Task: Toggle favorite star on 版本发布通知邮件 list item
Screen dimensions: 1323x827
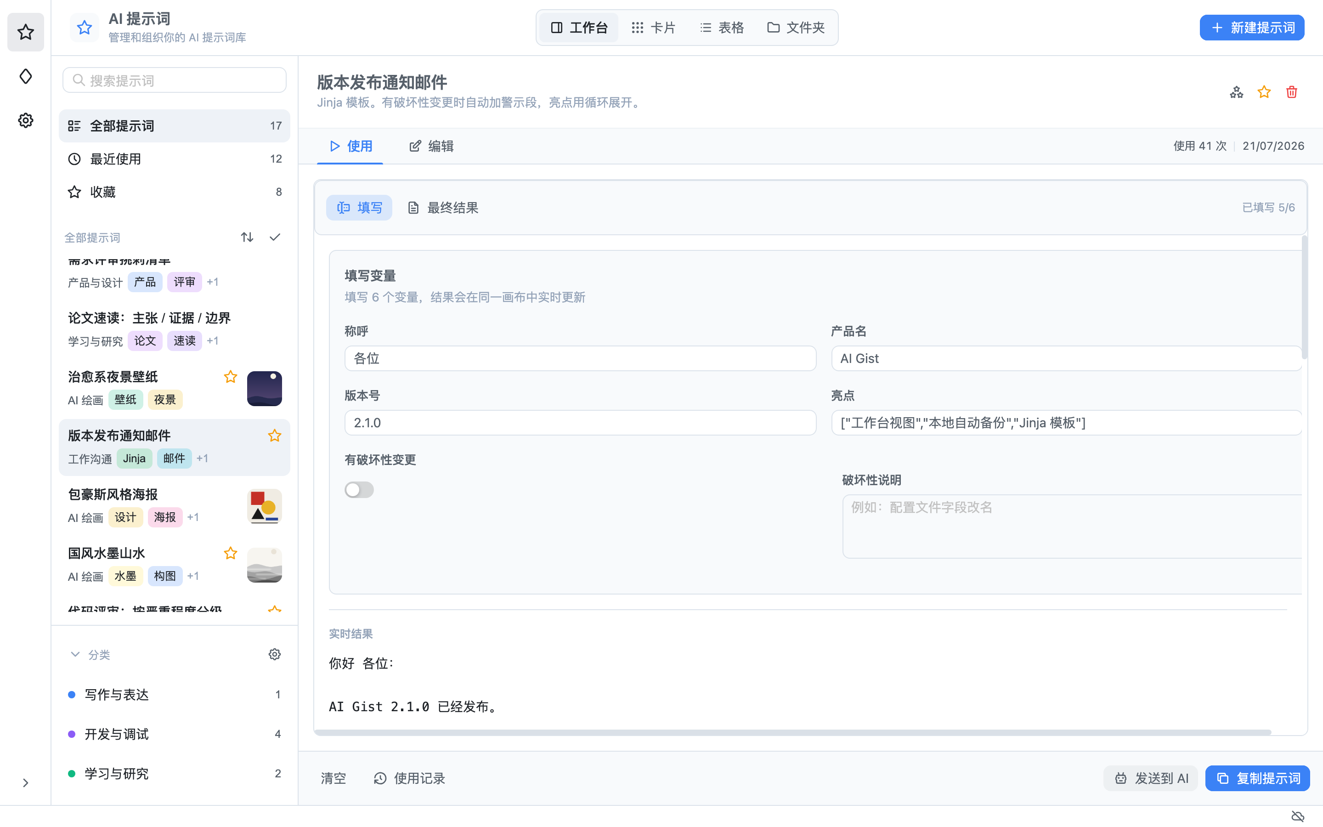Action: [274, 436]
